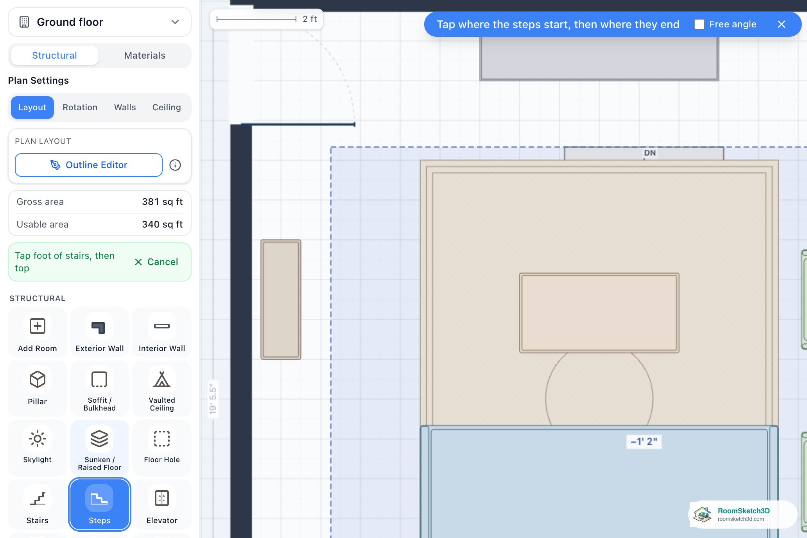Pick the Vaulted Ceiling tool

[161, 388]
